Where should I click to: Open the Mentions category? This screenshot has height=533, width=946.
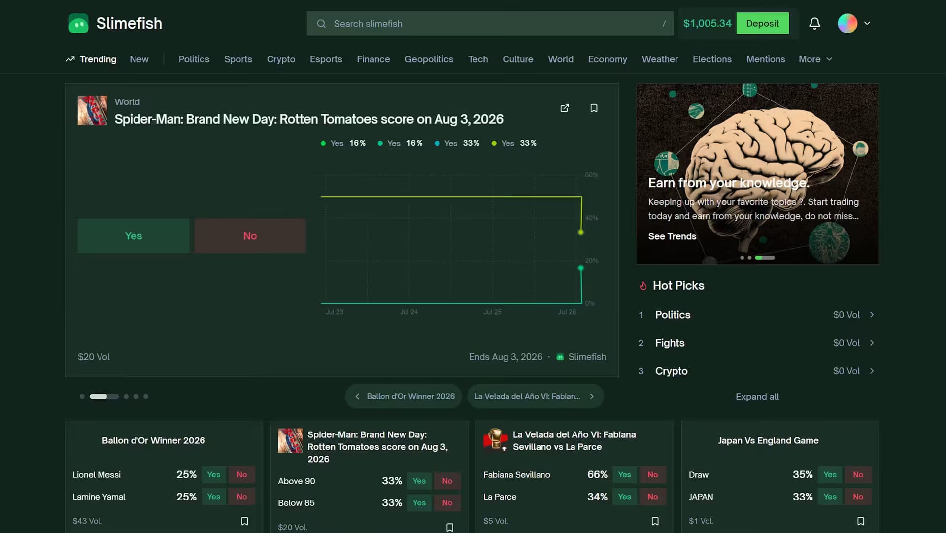click(766, 59)
